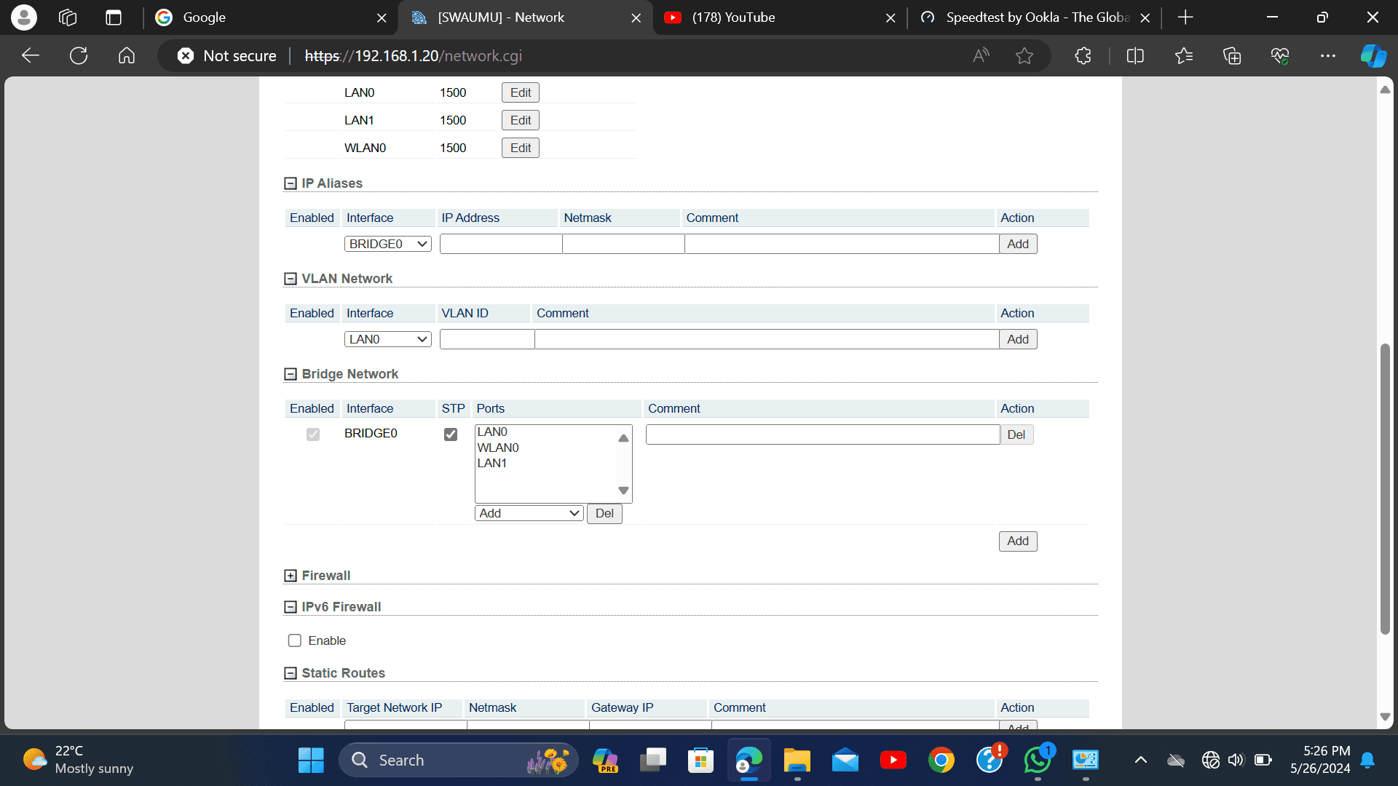
Task: Close the Google tab
Action: [x=382, y=17]
